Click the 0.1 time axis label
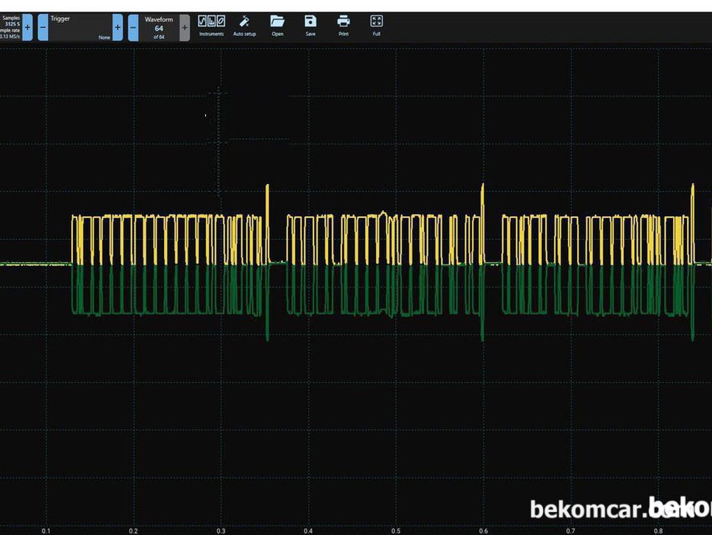The height and width of the screenshot is (535, 712). point(46,531)
